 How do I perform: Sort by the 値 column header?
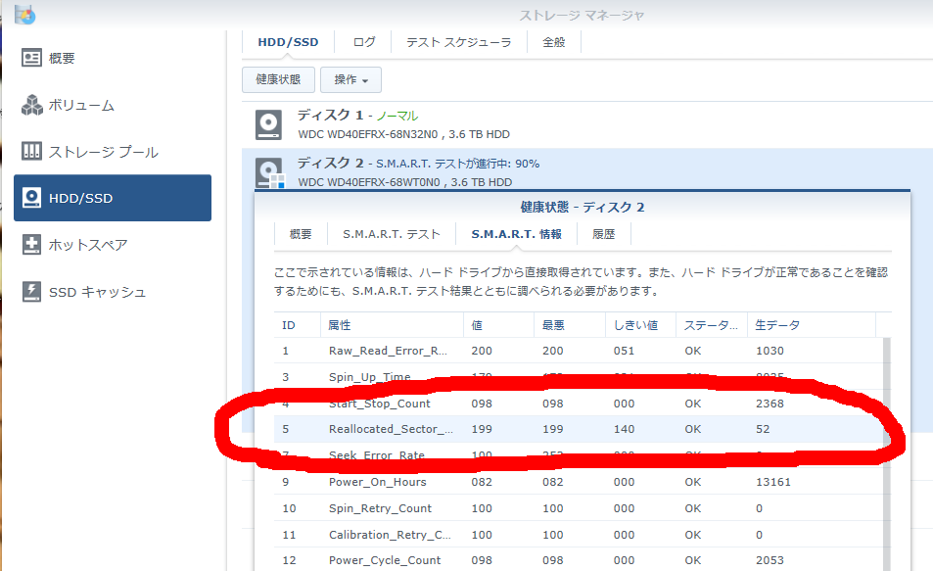(x=498, y=325)
